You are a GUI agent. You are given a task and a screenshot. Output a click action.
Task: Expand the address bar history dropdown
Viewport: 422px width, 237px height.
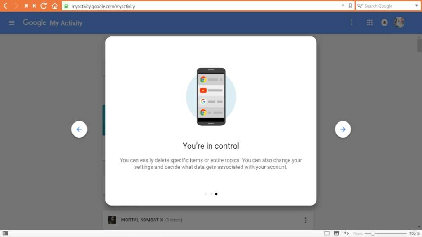343,6
